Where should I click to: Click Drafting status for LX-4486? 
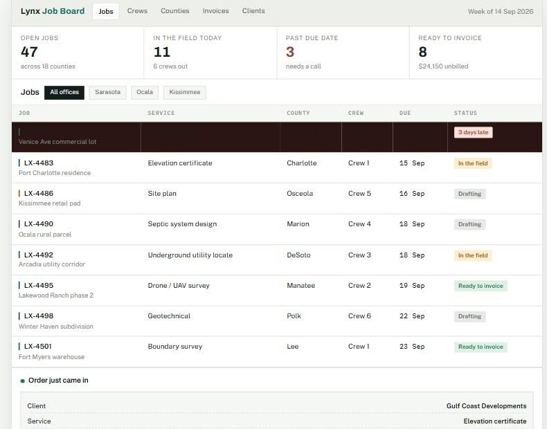[x=469, y=194]
